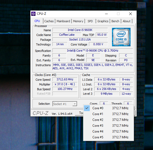
Task: Select Core #4 menu entry
Action: tap(109, 131)
